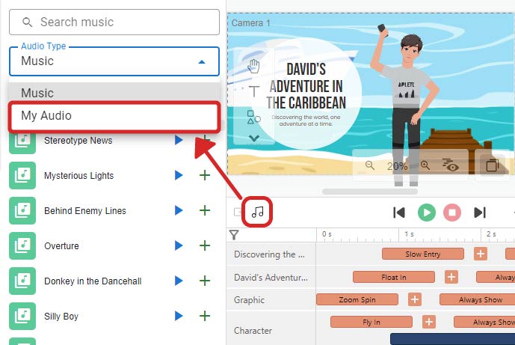Zoom in the canvas view

pos(425,165)
